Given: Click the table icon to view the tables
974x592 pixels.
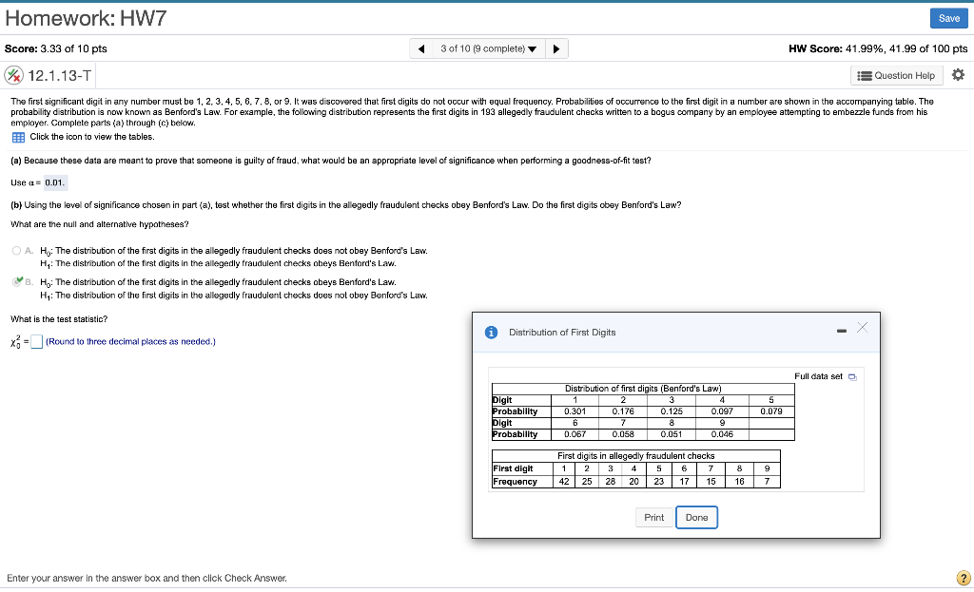Looking at the screenshot, I should [x=19, y=137].
